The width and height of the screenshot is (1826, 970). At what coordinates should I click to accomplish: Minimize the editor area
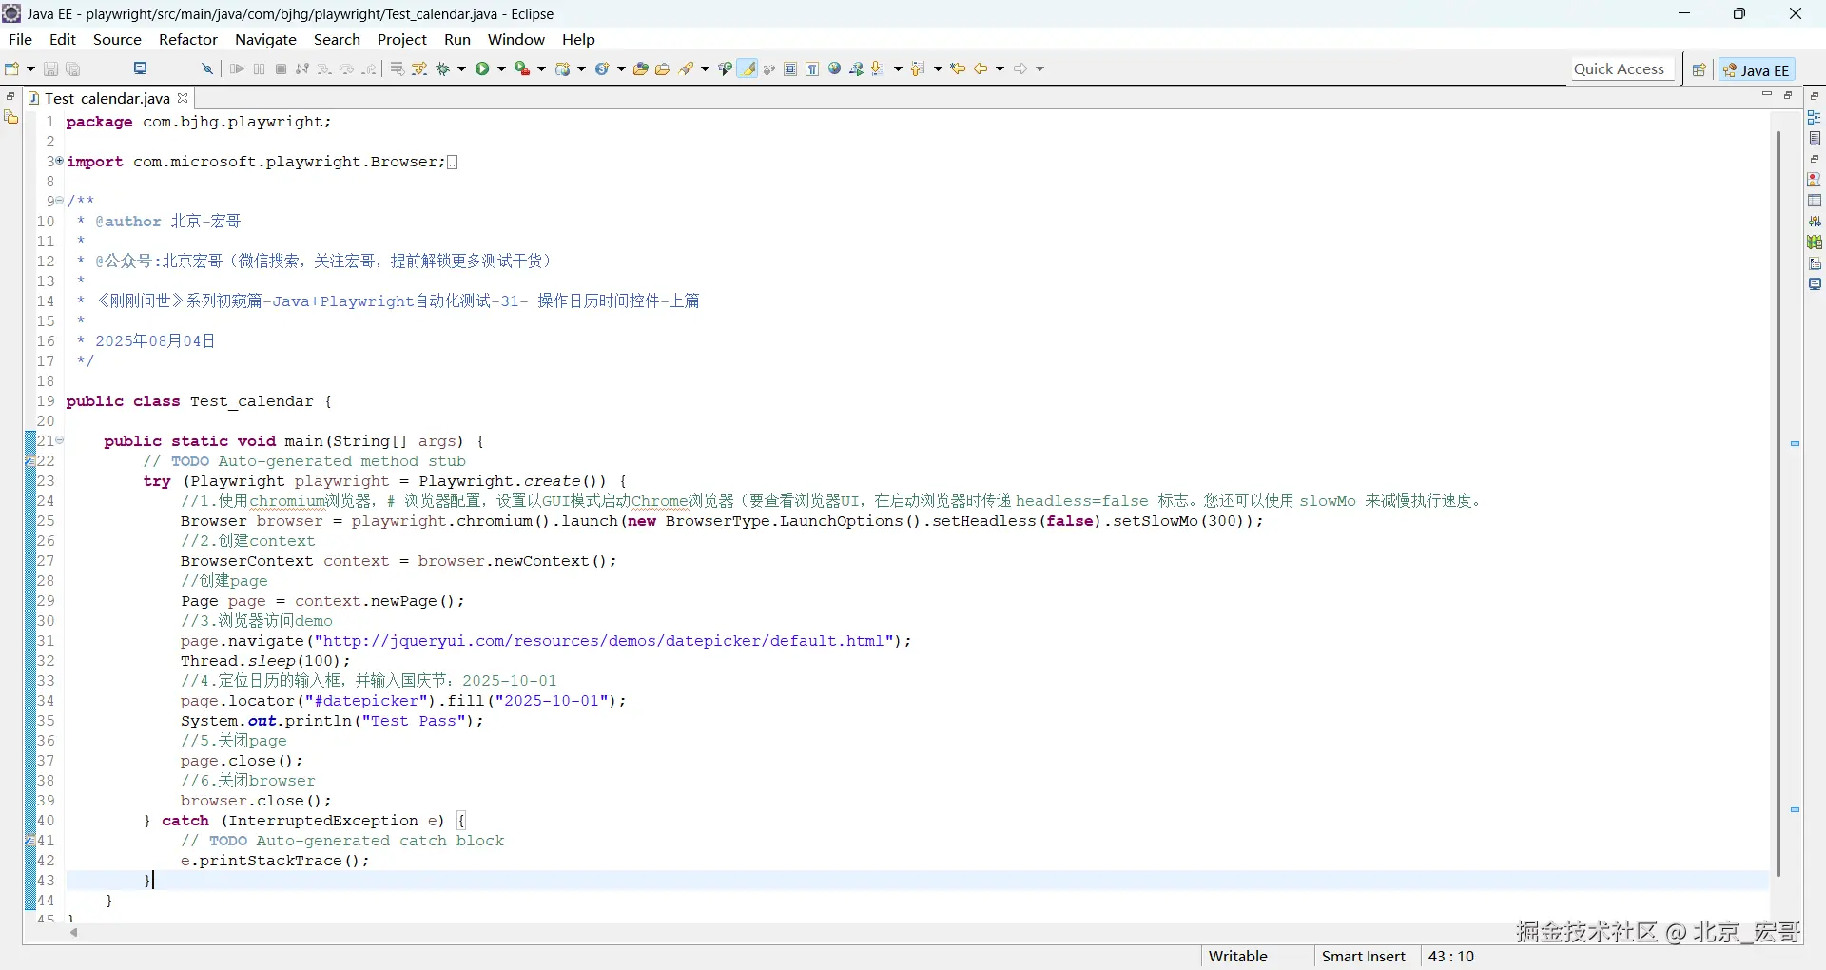(1767, 95)
